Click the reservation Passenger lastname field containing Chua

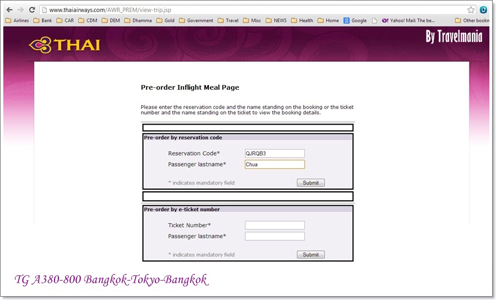coord(274,164)
